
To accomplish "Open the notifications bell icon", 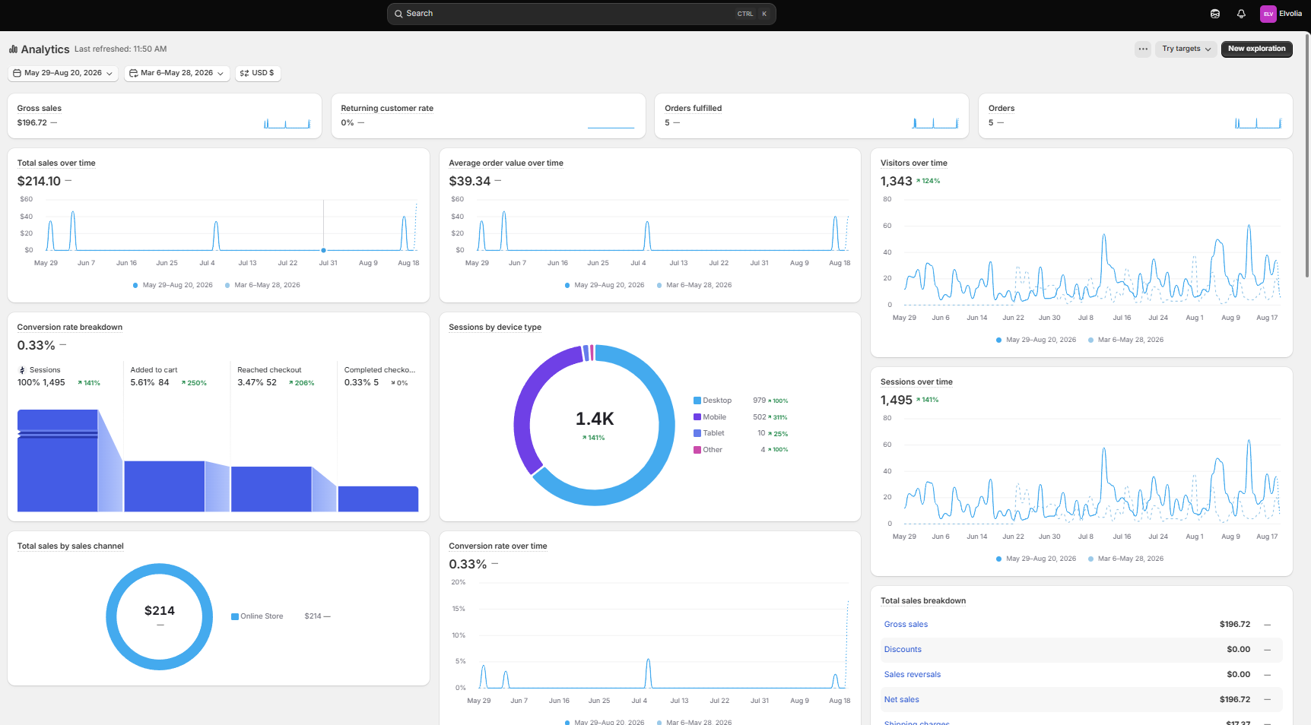I will (1241, 14).
